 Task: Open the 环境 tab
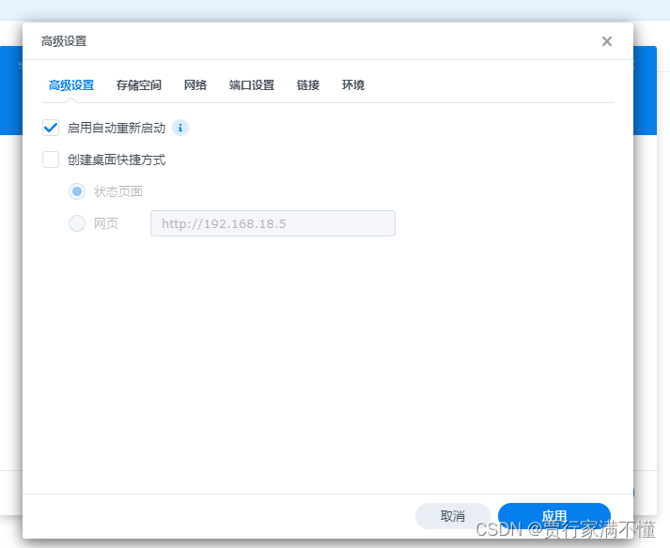click(x=353, y=85)
